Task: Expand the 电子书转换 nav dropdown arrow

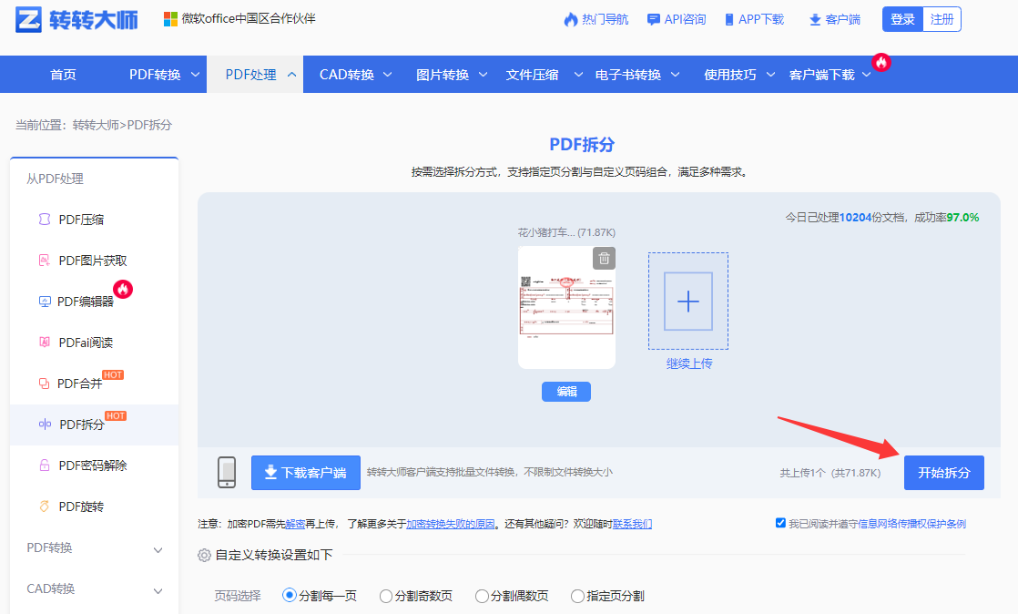Action: 676,75
